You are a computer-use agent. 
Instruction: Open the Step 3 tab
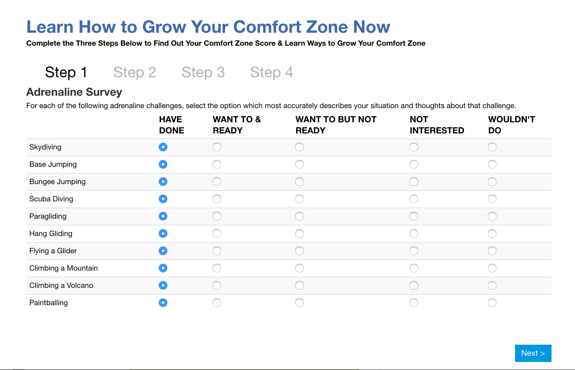coord(203,72)
